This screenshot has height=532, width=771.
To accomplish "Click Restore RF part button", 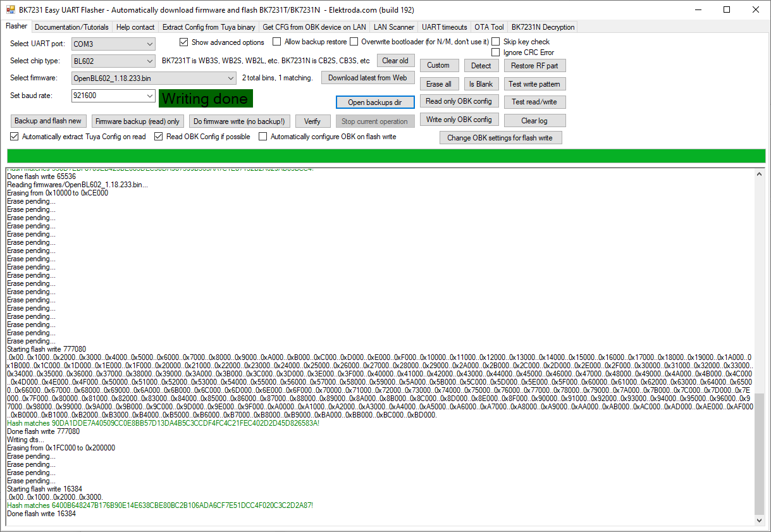I will 534,66.
